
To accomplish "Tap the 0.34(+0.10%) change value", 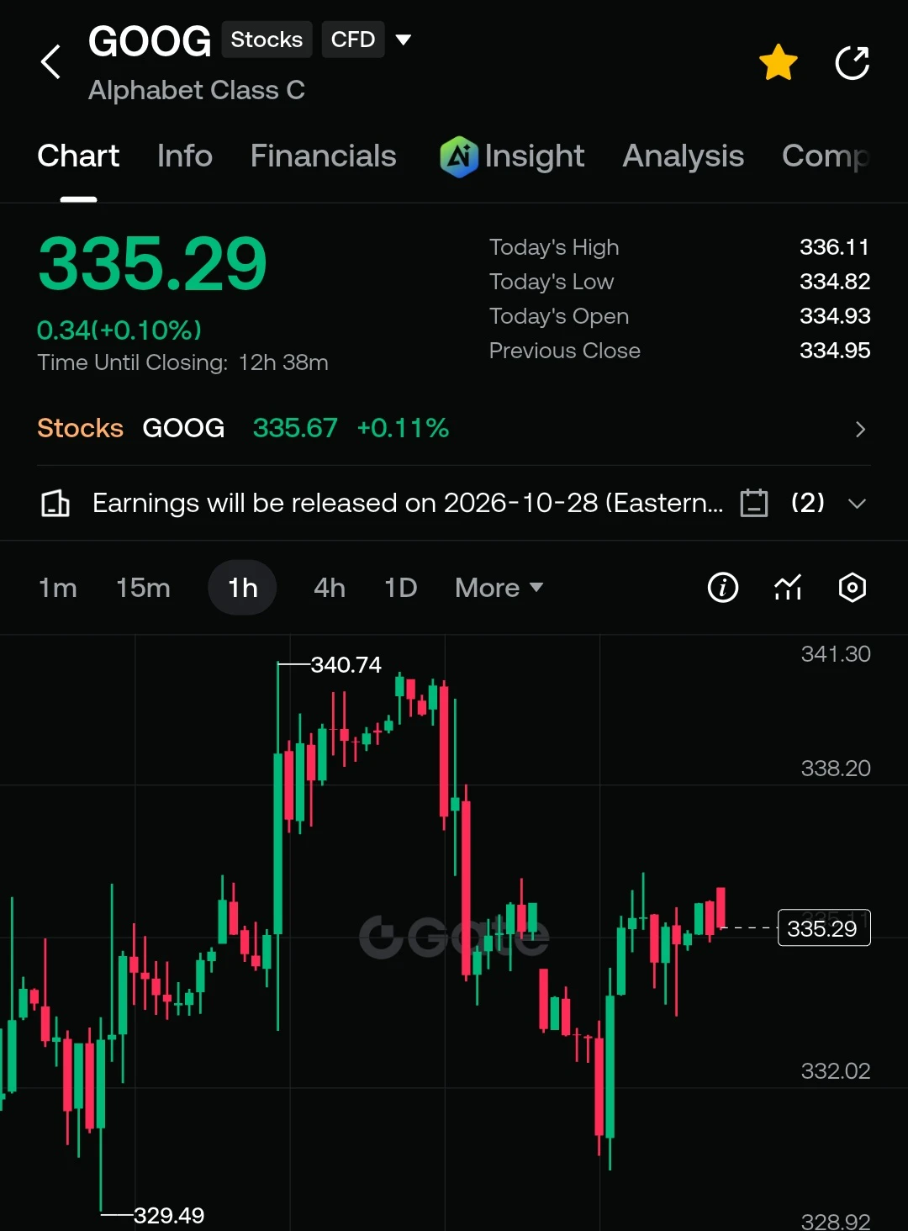I will point(119,330).
